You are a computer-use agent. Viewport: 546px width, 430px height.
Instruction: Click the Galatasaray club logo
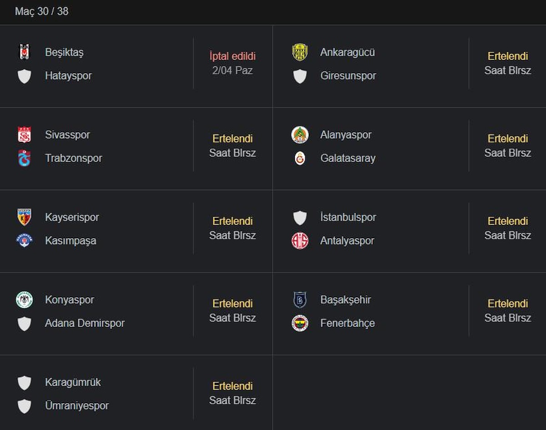coord(300,158)
